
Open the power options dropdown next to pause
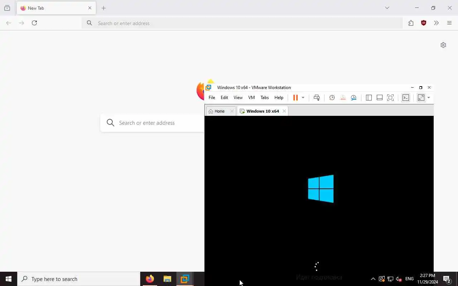(303, 98)
